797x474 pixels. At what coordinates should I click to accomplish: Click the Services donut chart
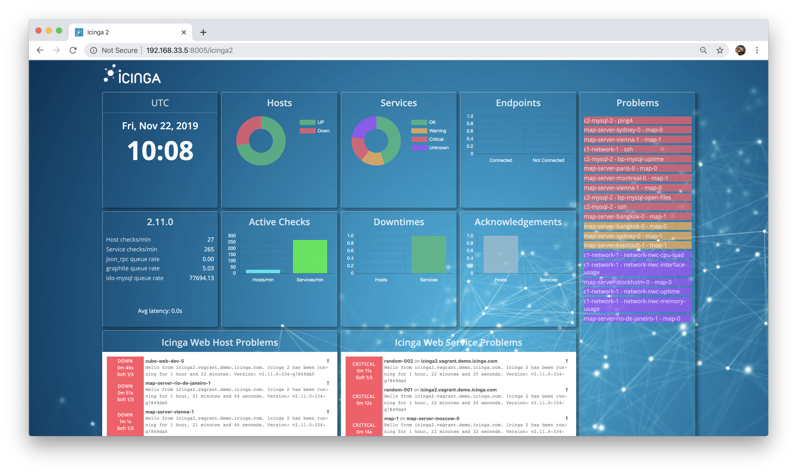(x=376, y=141)
